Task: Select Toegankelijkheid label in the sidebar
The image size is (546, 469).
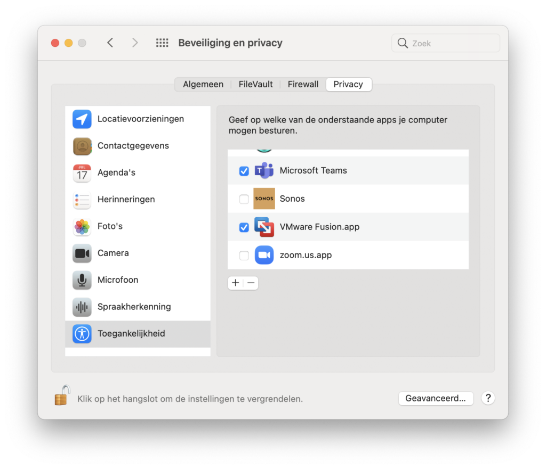Action: click(131, 333)
